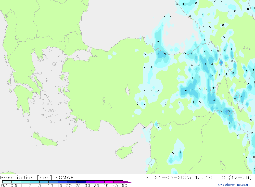Pick the 40–45 mm magenta legend swatch
This screenshot has width=255, height=187.
[x=109, y=182]
